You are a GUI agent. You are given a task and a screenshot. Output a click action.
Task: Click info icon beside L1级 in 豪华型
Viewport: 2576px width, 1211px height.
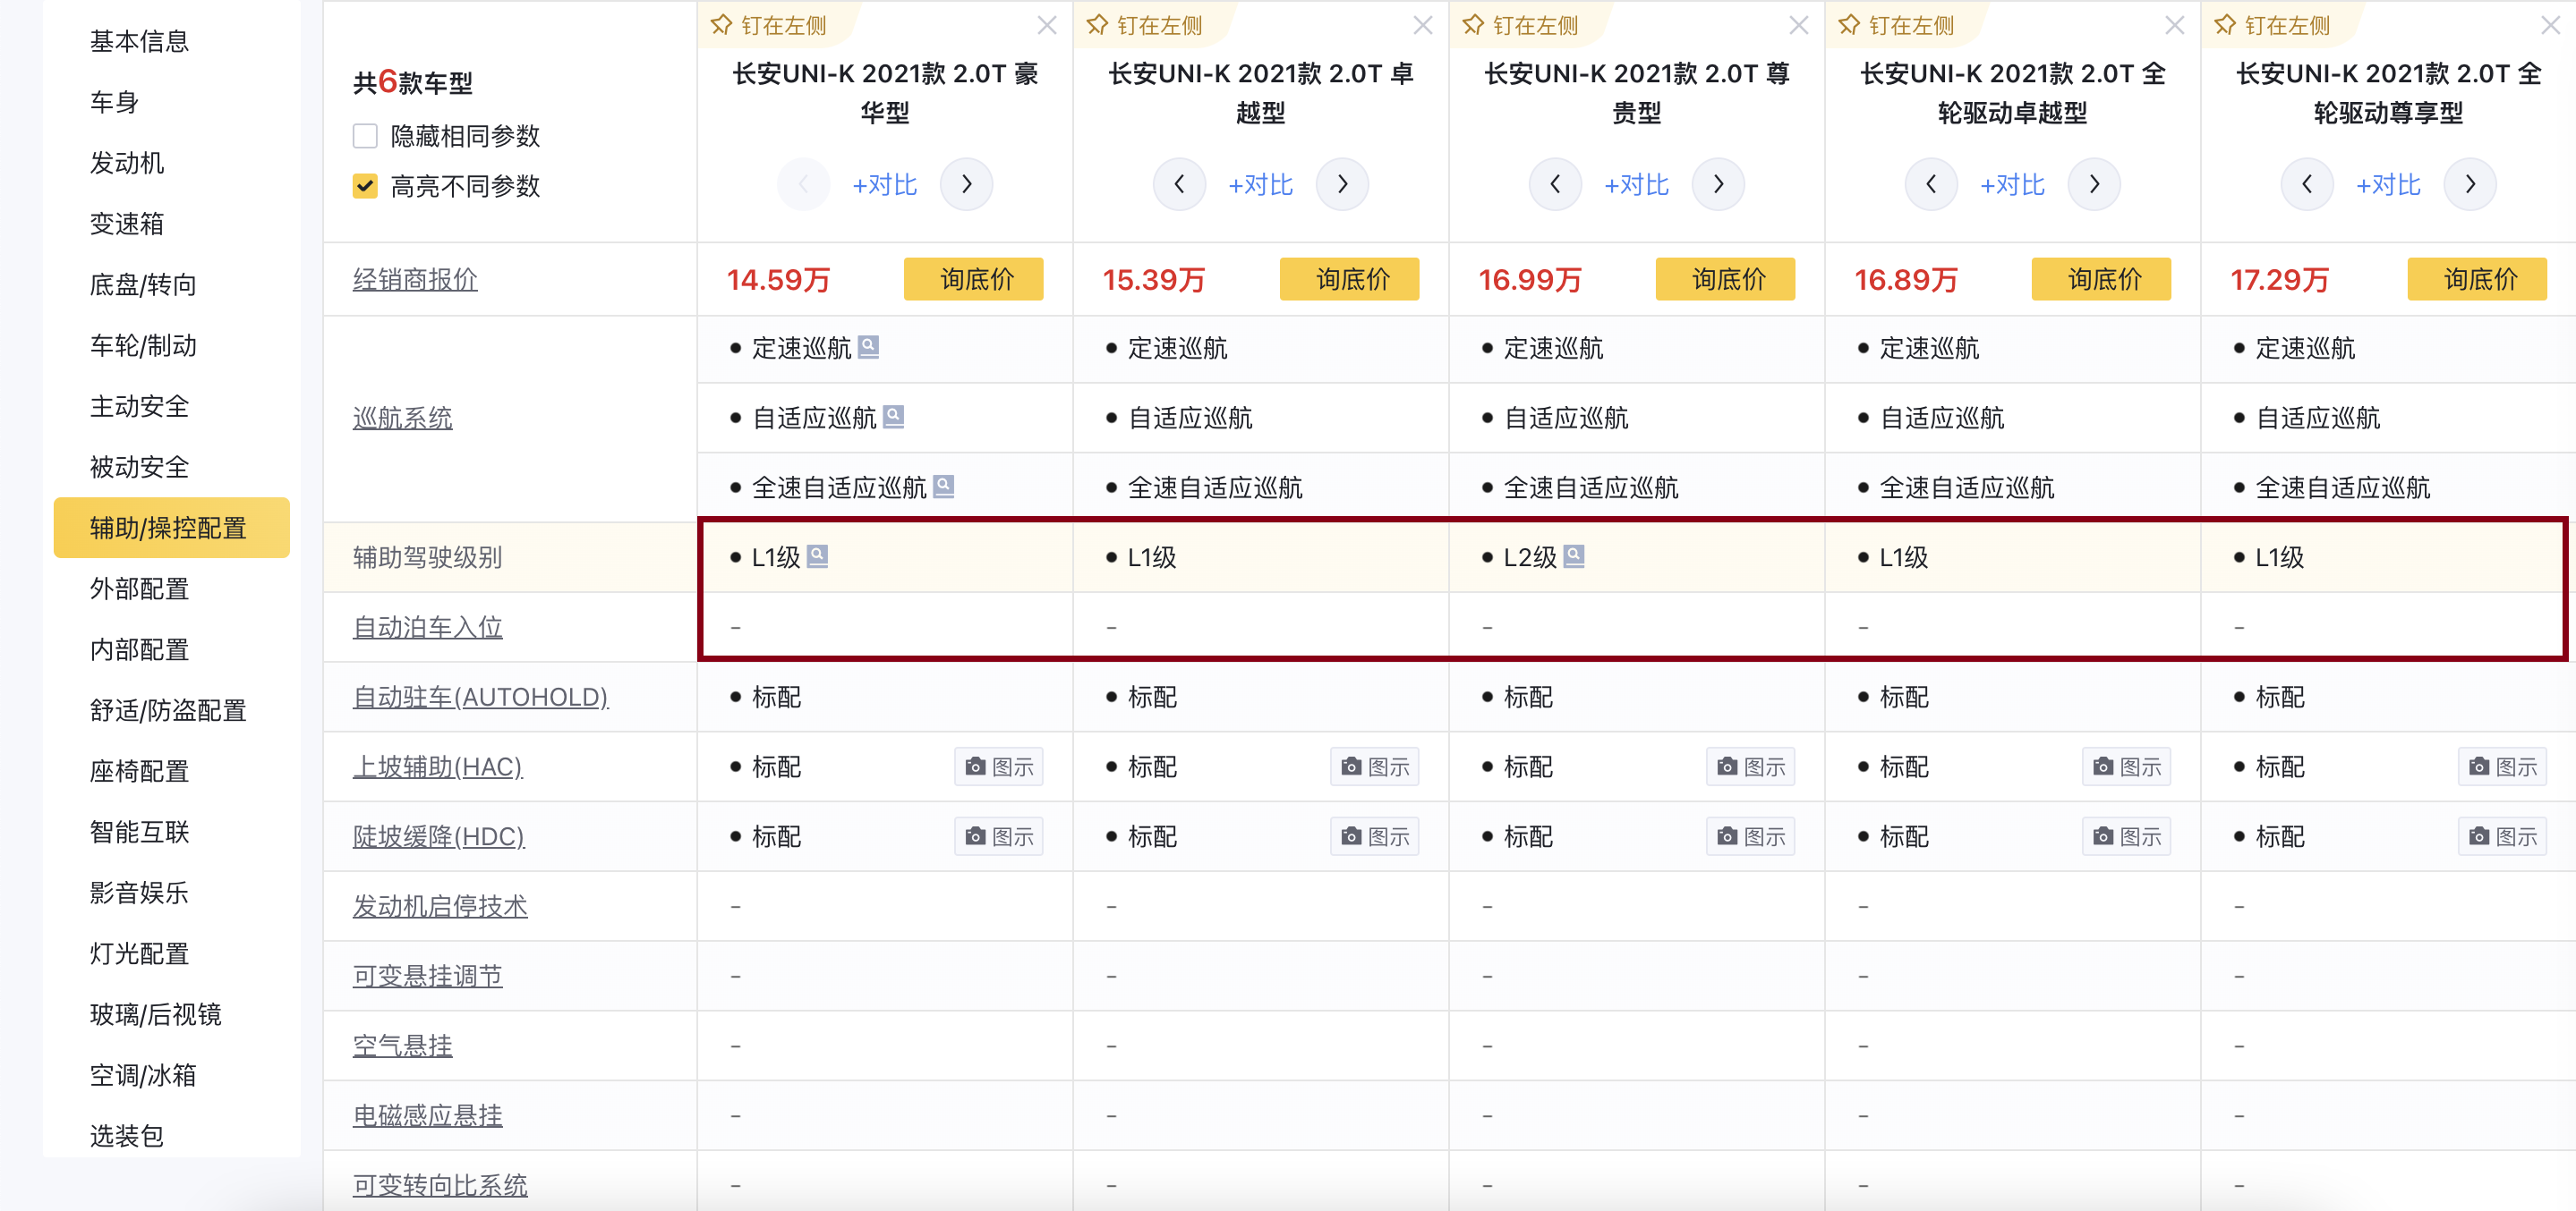pos(817,555)
